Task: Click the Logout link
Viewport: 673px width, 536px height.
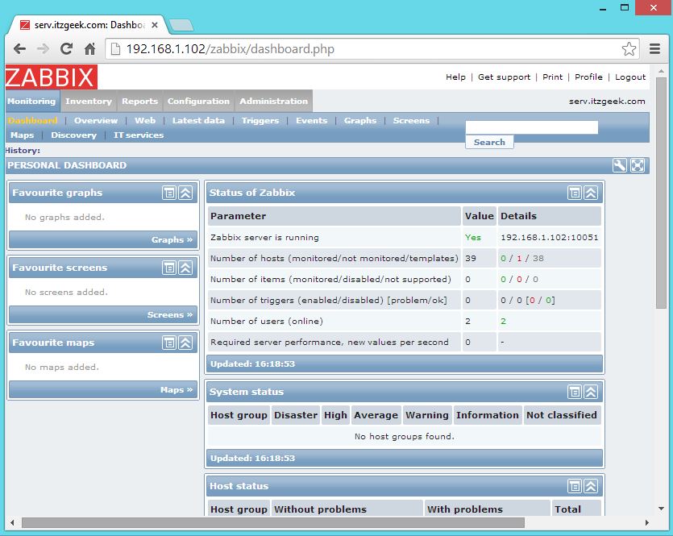Action: tap(630, 77)
